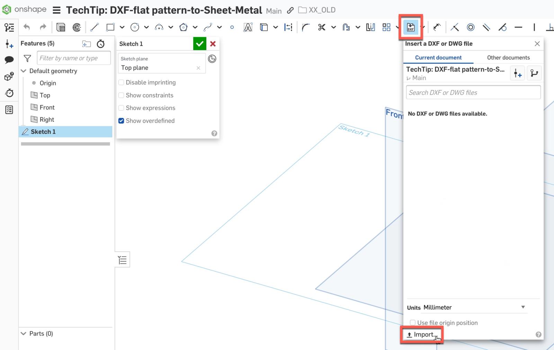Select the Trim tool
Image resolution: width=554 pixels, height=350 pixels.
[x=322, y=27]
